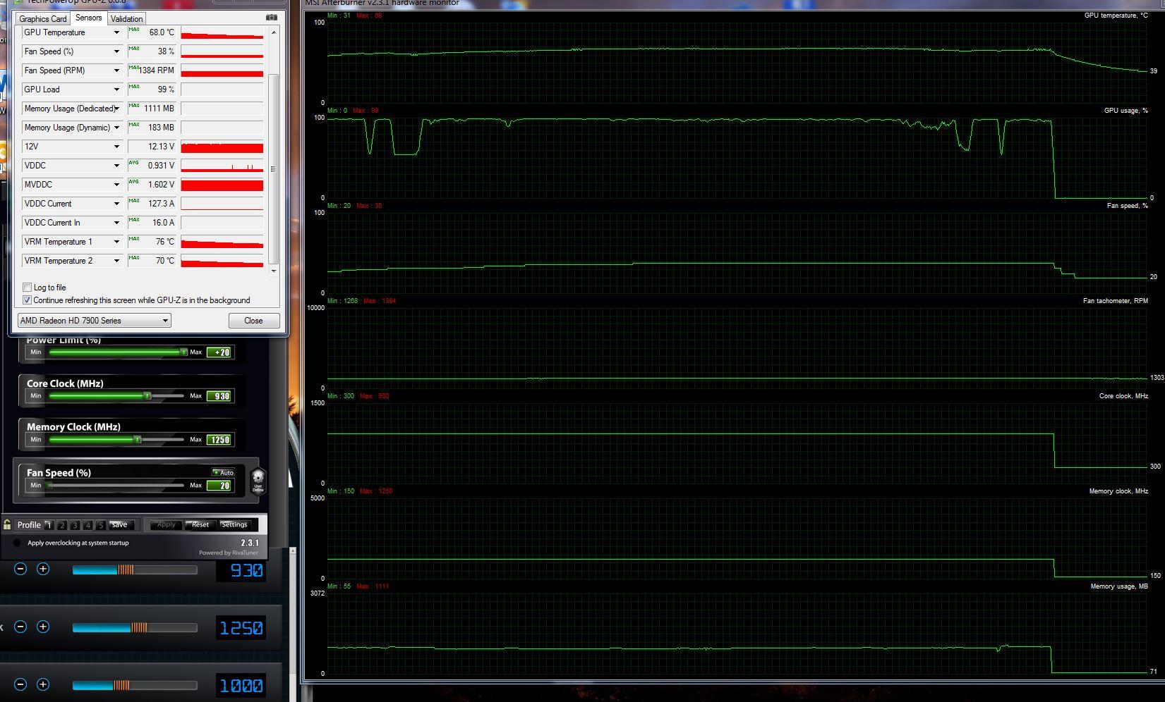Open VDDC Current In sensor dropdown
1165x702 pixels.
[116, 223]
